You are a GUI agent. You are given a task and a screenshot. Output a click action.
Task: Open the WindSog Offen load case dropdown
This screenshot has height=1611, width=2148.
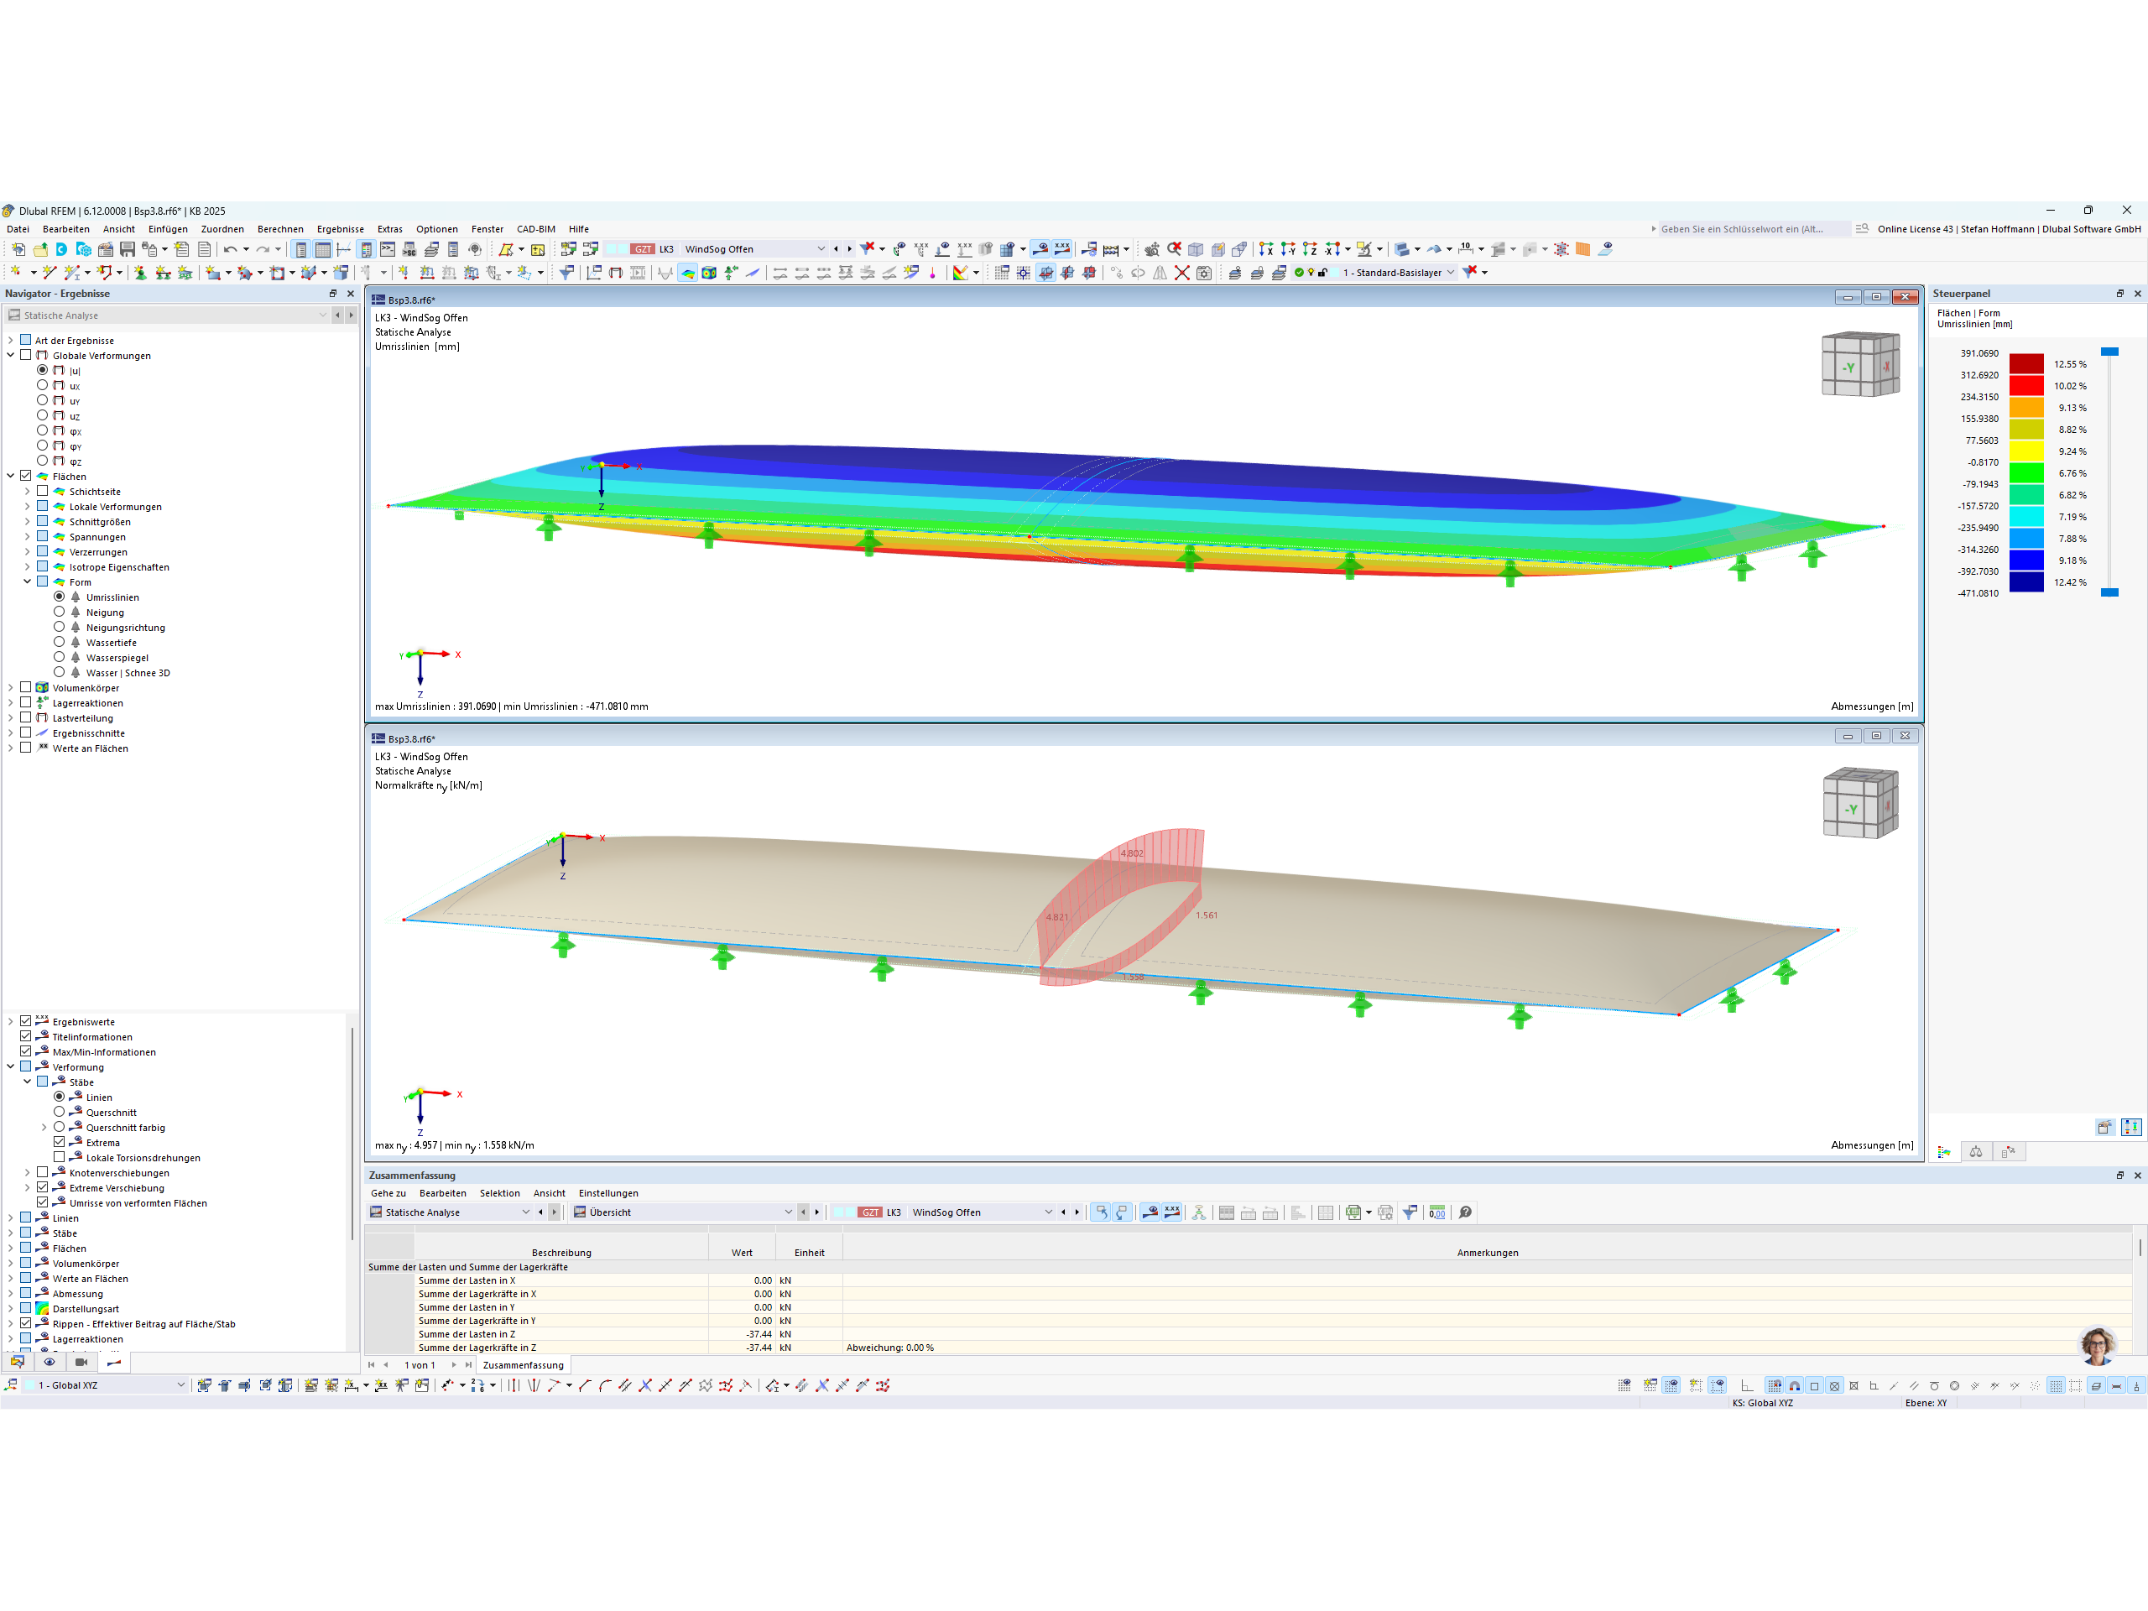(821, 249)
